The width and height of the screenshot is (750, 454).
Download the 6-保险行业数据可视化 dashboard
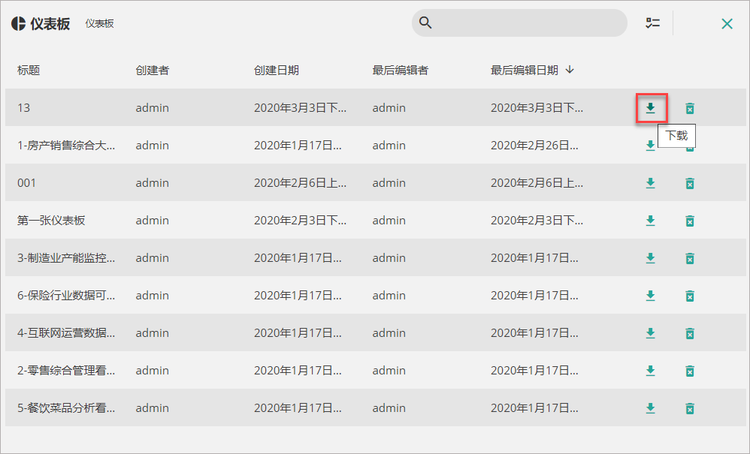coord(651,296)
